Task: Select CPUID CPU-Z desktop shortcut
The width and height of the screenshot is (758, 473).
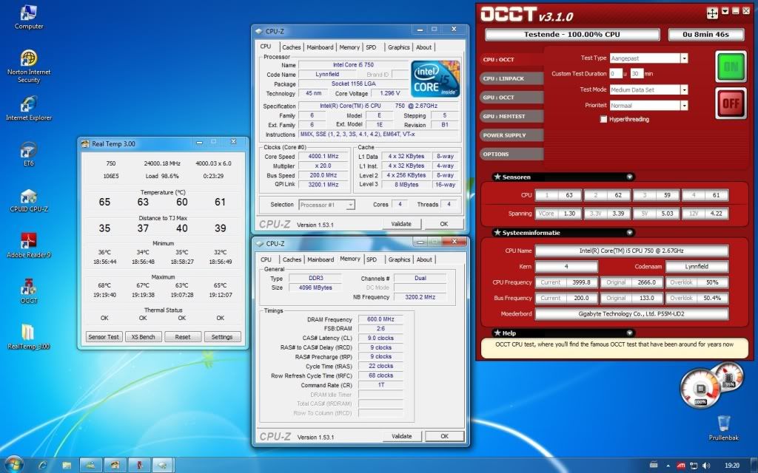Action: pos(29,200)
